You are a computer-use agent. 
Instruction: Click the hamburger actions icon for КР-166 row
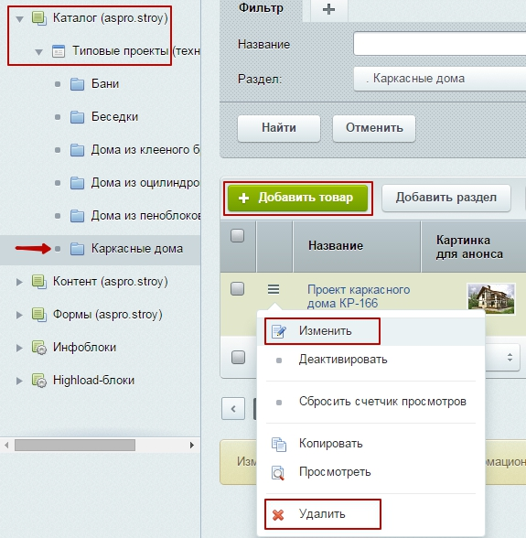[274, 289]
